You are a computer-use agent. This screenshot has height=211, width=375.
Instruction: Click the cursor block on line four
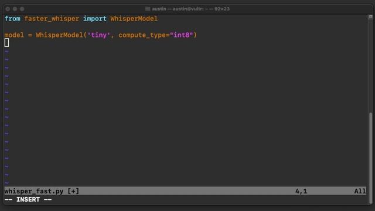(6, 43)
